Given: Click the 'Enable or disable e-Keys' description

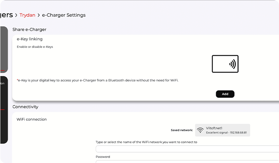Looking at the screenshot, I should tap(35, 47).
